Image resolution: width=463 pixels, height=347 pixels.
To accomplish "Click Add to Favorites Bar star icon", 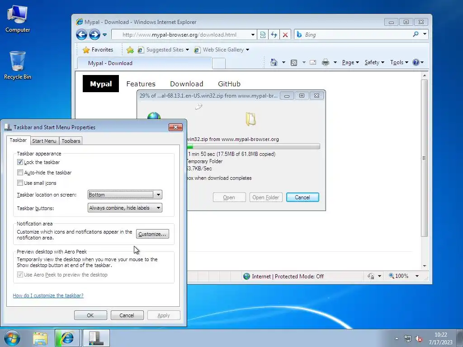I will tap(130, 50).
